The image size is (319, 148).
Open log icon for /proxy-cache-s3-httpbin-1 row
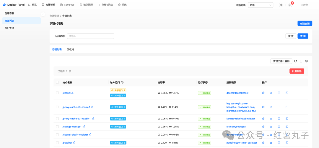point(279,119)
